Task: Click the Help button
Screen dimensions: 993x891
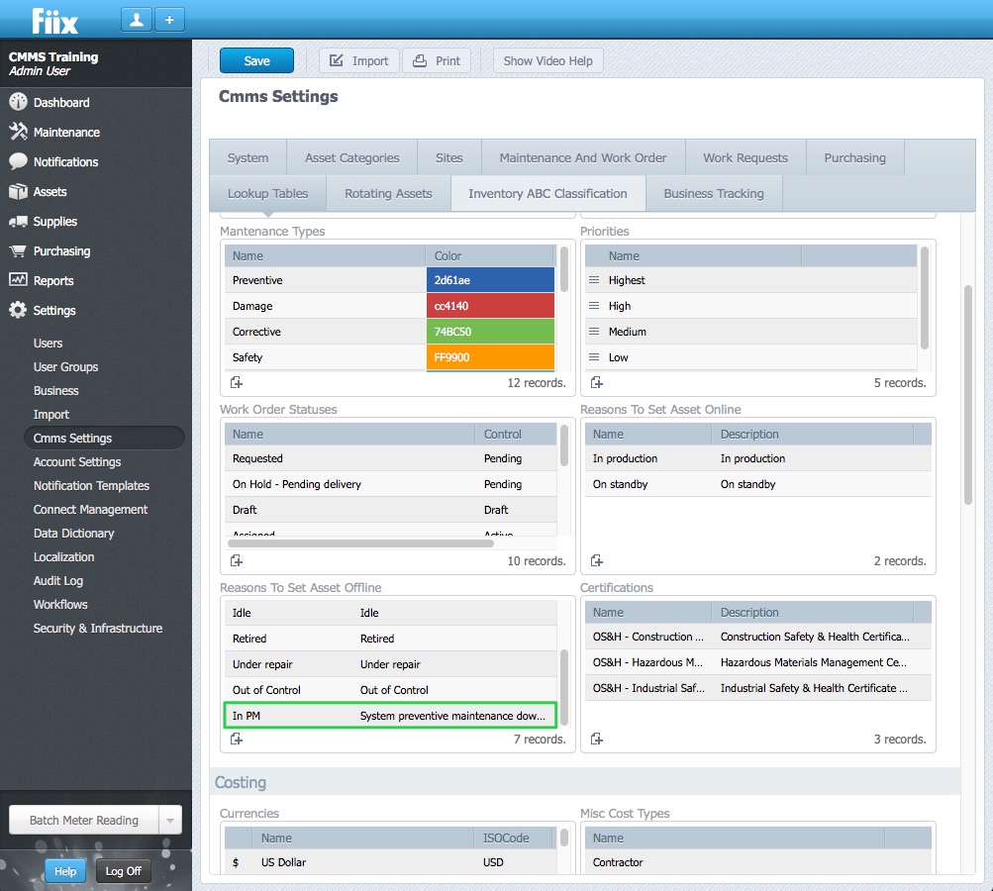Action: point(65,871)
